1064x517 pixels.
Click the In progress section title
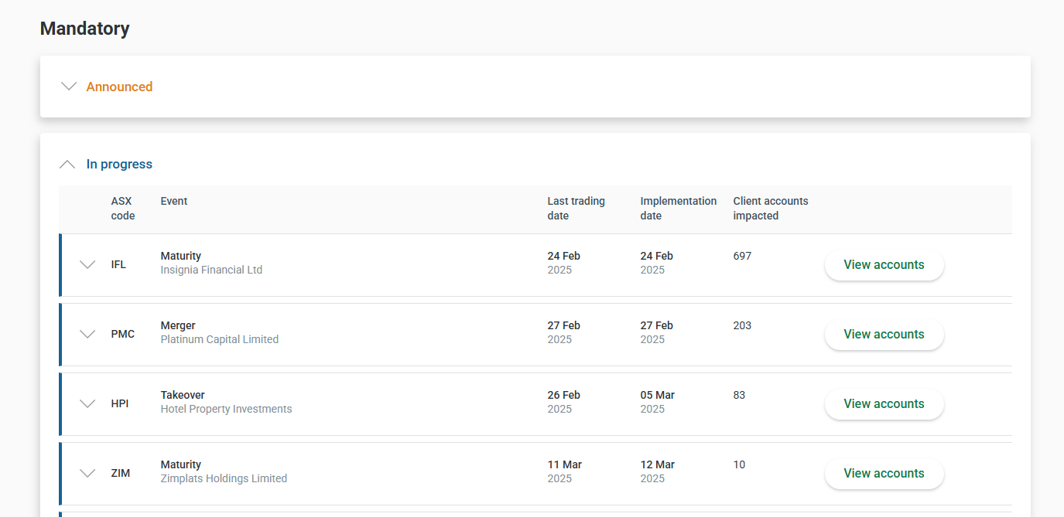tap(119, 164)
